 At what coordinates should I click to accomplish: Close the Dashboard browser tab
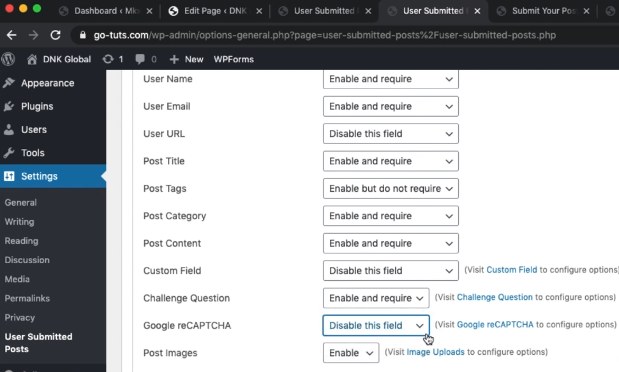[x=149, y=11]
